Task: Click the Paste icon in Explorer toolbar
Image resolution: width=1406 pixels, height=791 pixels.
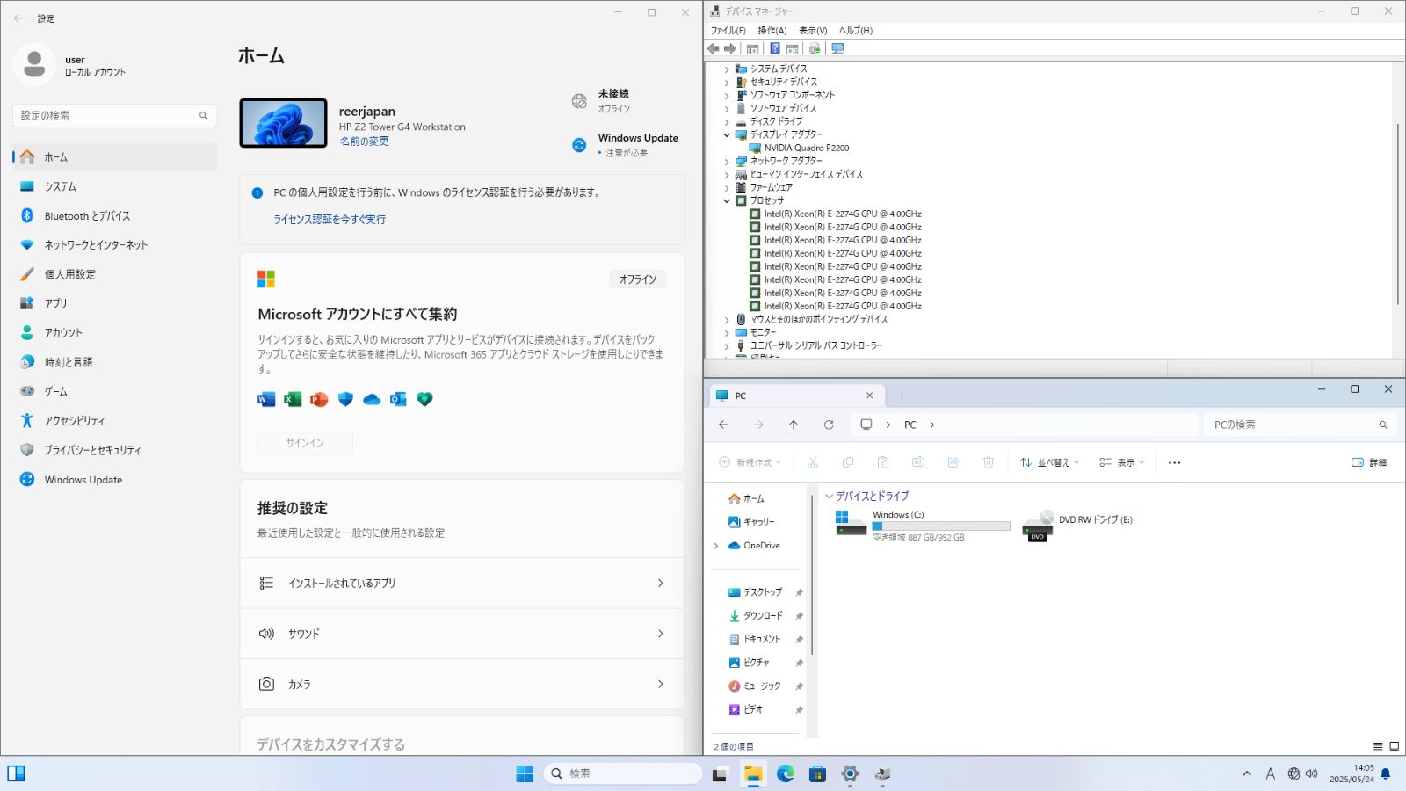Action: point(883,462)
